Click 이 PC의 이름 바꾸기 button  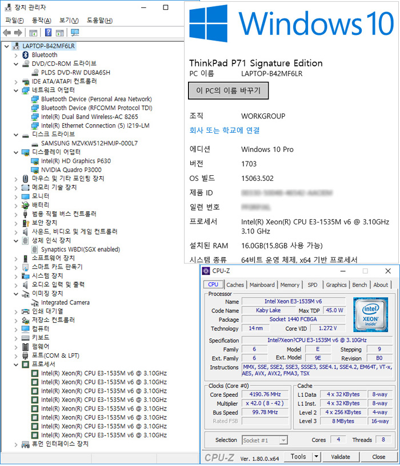[x=228, y=90]
